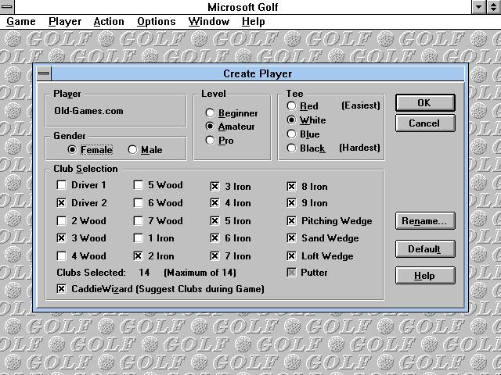
Task: Choose Amateur level
Action: point(230,127)
